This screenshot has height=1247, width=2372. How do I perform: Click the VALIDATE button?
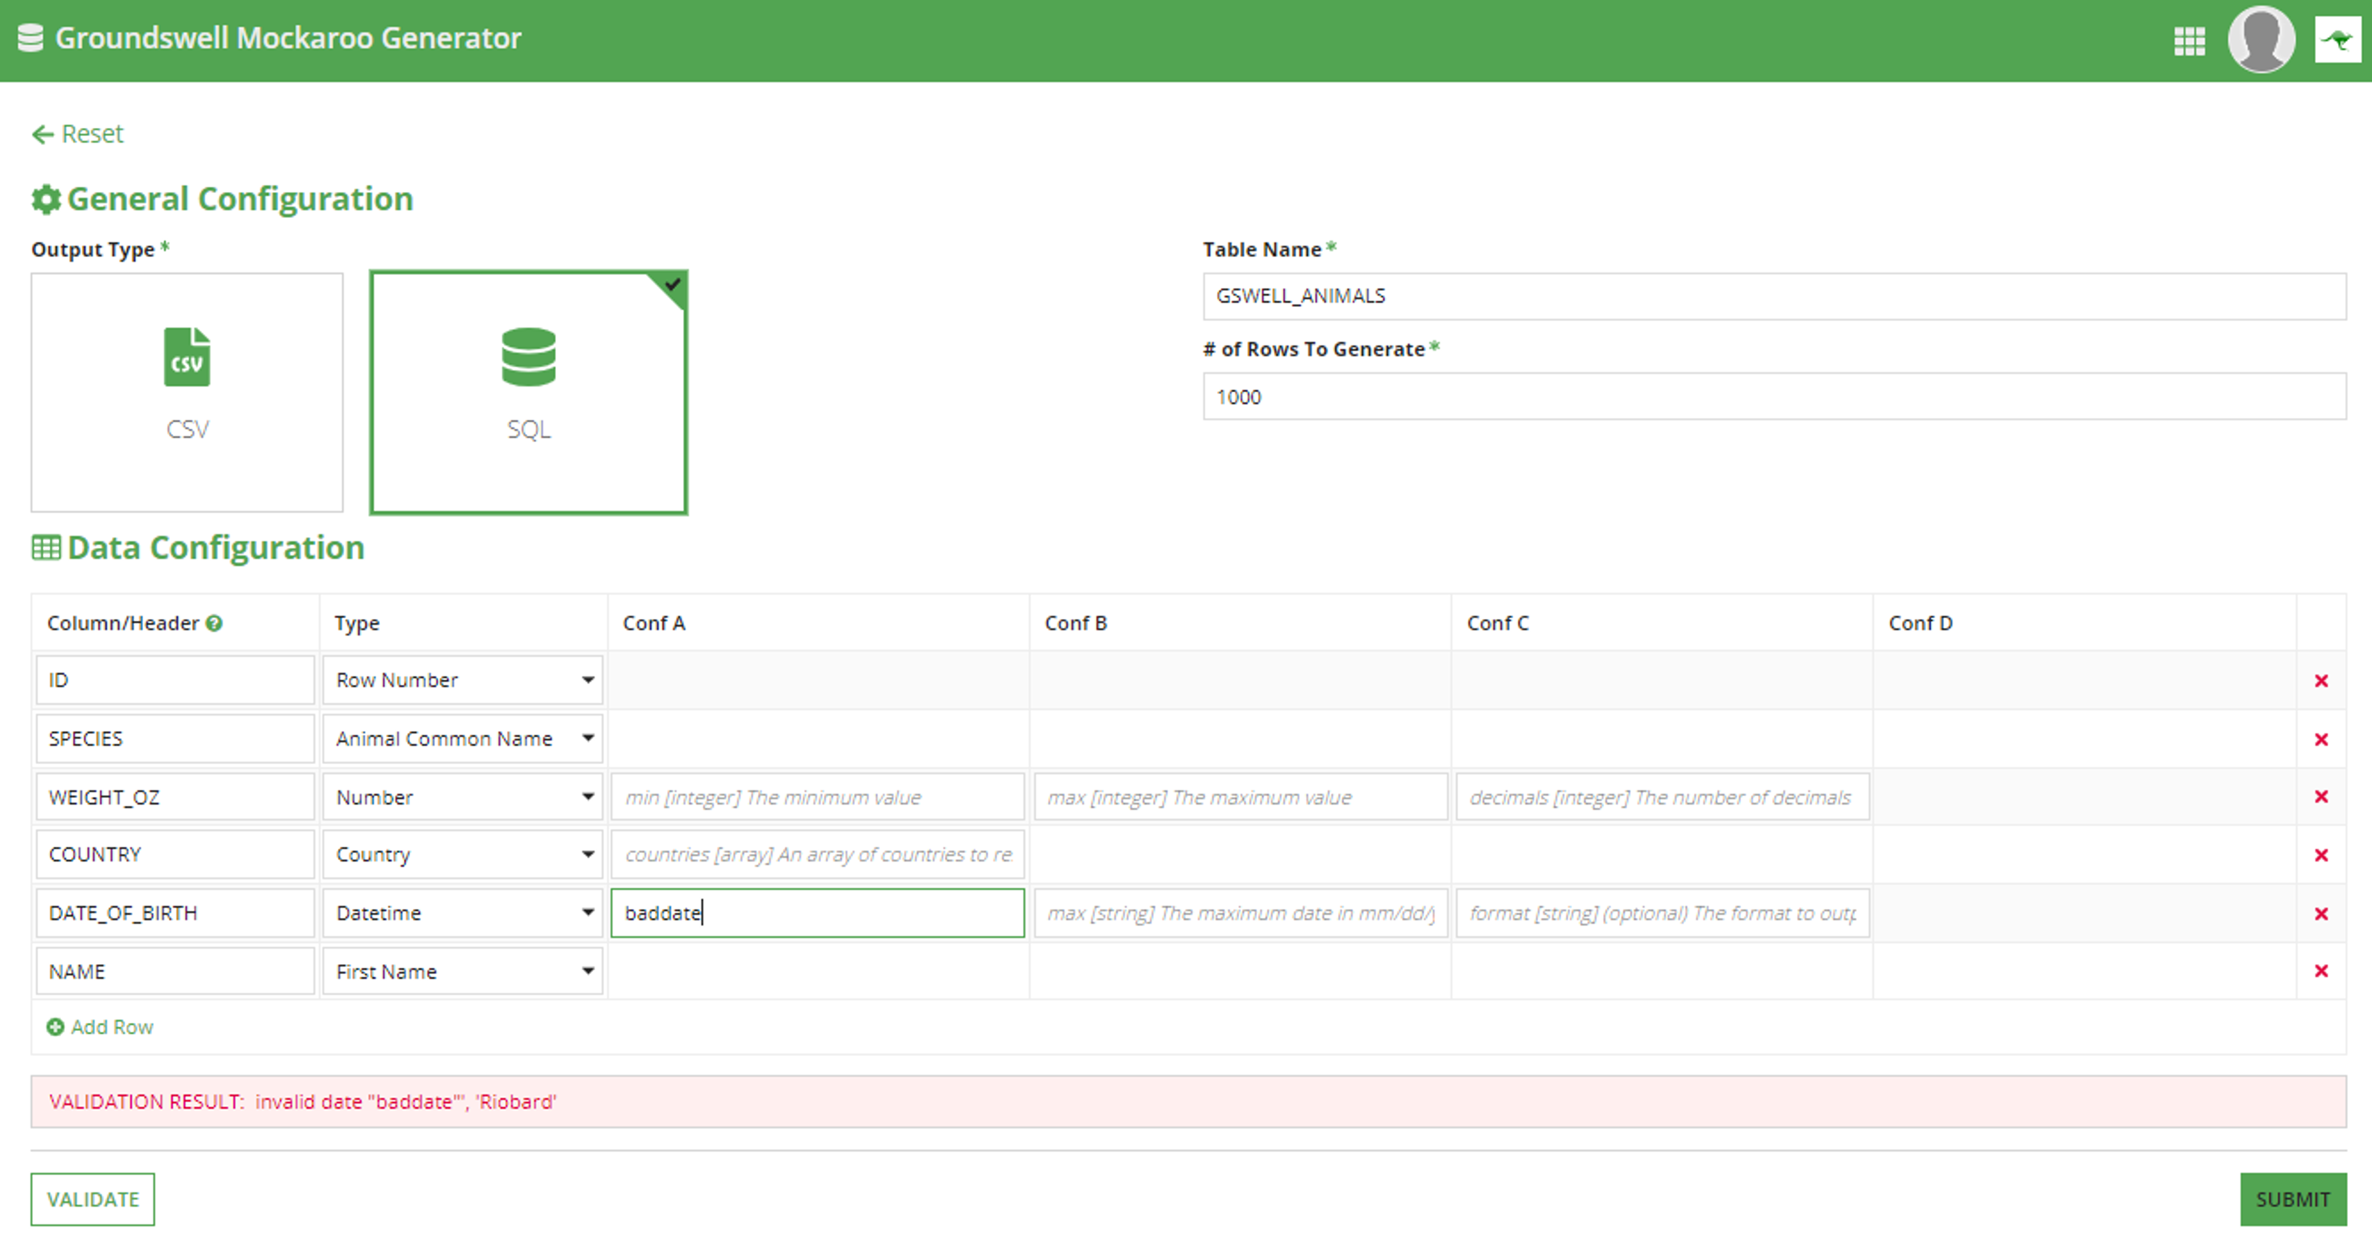(x=92, y=1199)
